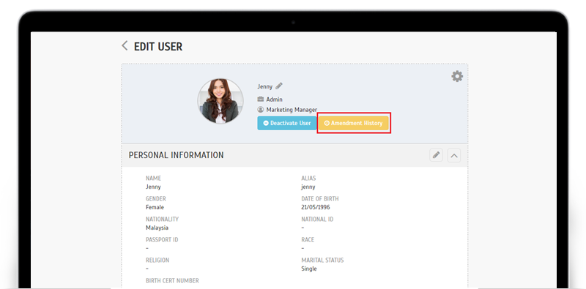Viewport: 586px width, 289px height.
Task: Click the Deactivate User button
Action: [x=287, y=123]
